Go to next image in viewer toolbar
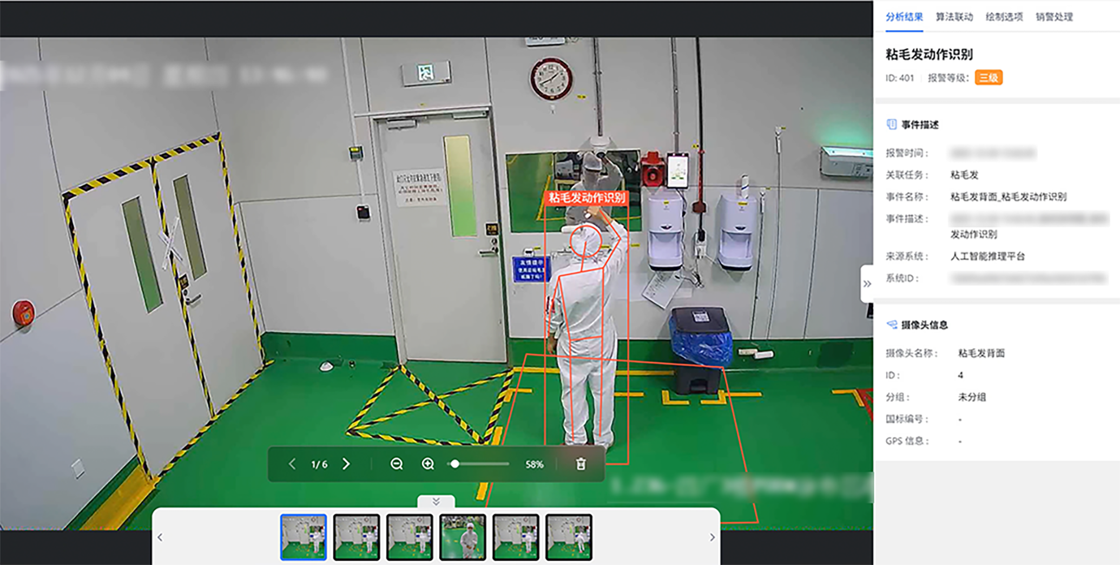Screen dimensions: 1120x565 coord(346,464)
